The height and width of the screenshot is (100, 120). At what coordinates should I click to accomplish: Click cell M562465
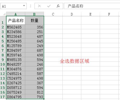tap(16, 27)
